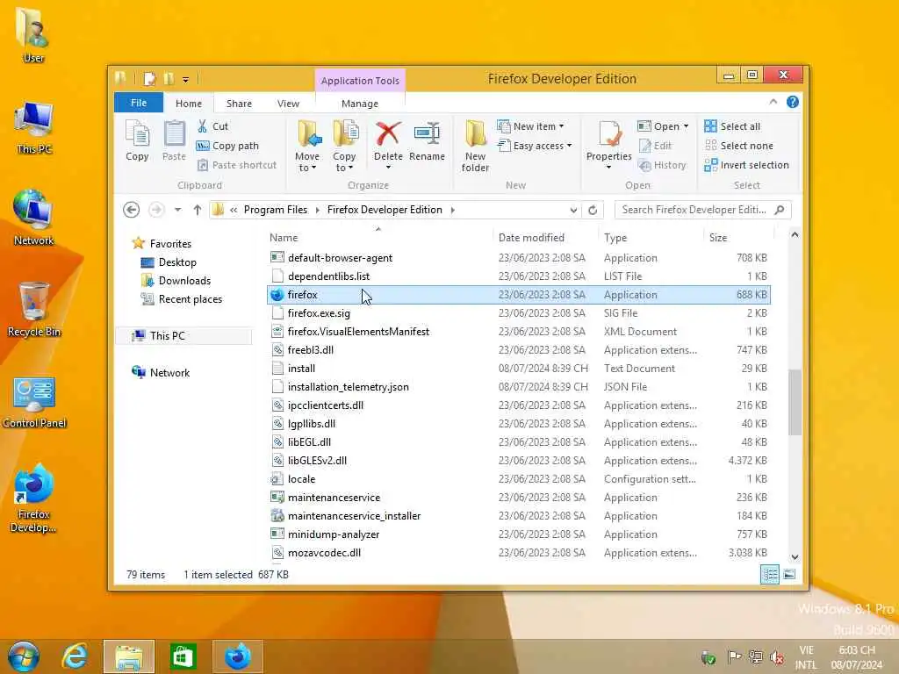This screenshot has width=899, height=674.
Task: Click the file list vertical scrollbar thumb
Action: tap(795, 402)
